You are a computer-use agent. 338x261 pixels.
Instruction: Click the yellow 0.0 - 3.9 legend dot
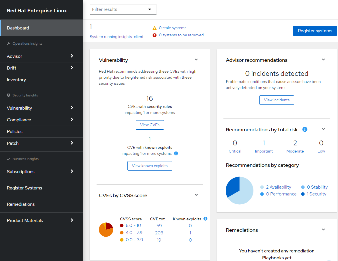pyautogui.click(x=122, y=240)
